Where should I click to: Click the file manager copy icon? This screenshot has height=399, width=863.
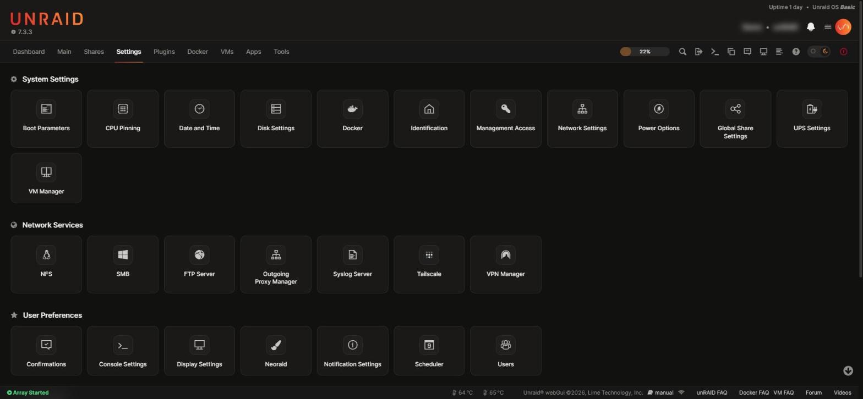731,52
